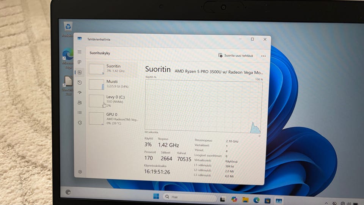Open the Processes page icon in sidebar
This screenshot has width=364, height=205.
click(79, 62)
